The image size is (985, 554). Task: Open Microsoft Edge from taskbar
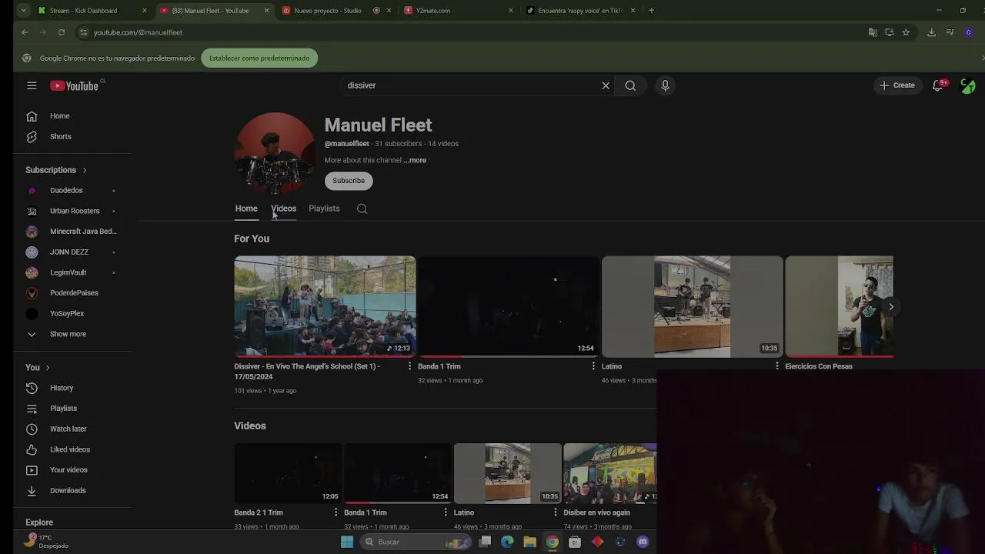click(x=507, y=542)
